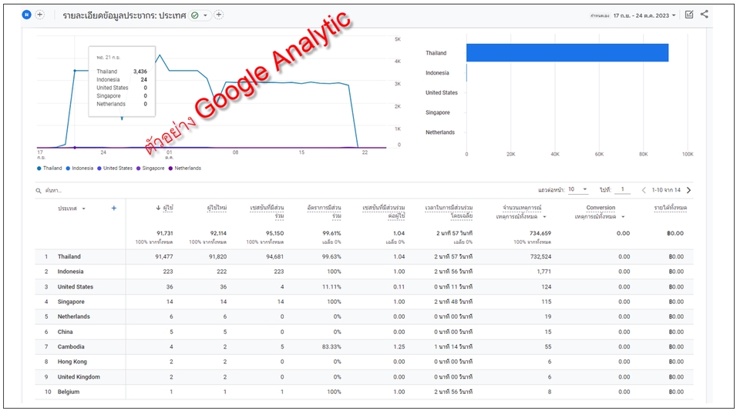The width and height of the screenshot is (740, 414).
Task: Toggle the Singapore series in the chart legend
Action: pos(150,169)
